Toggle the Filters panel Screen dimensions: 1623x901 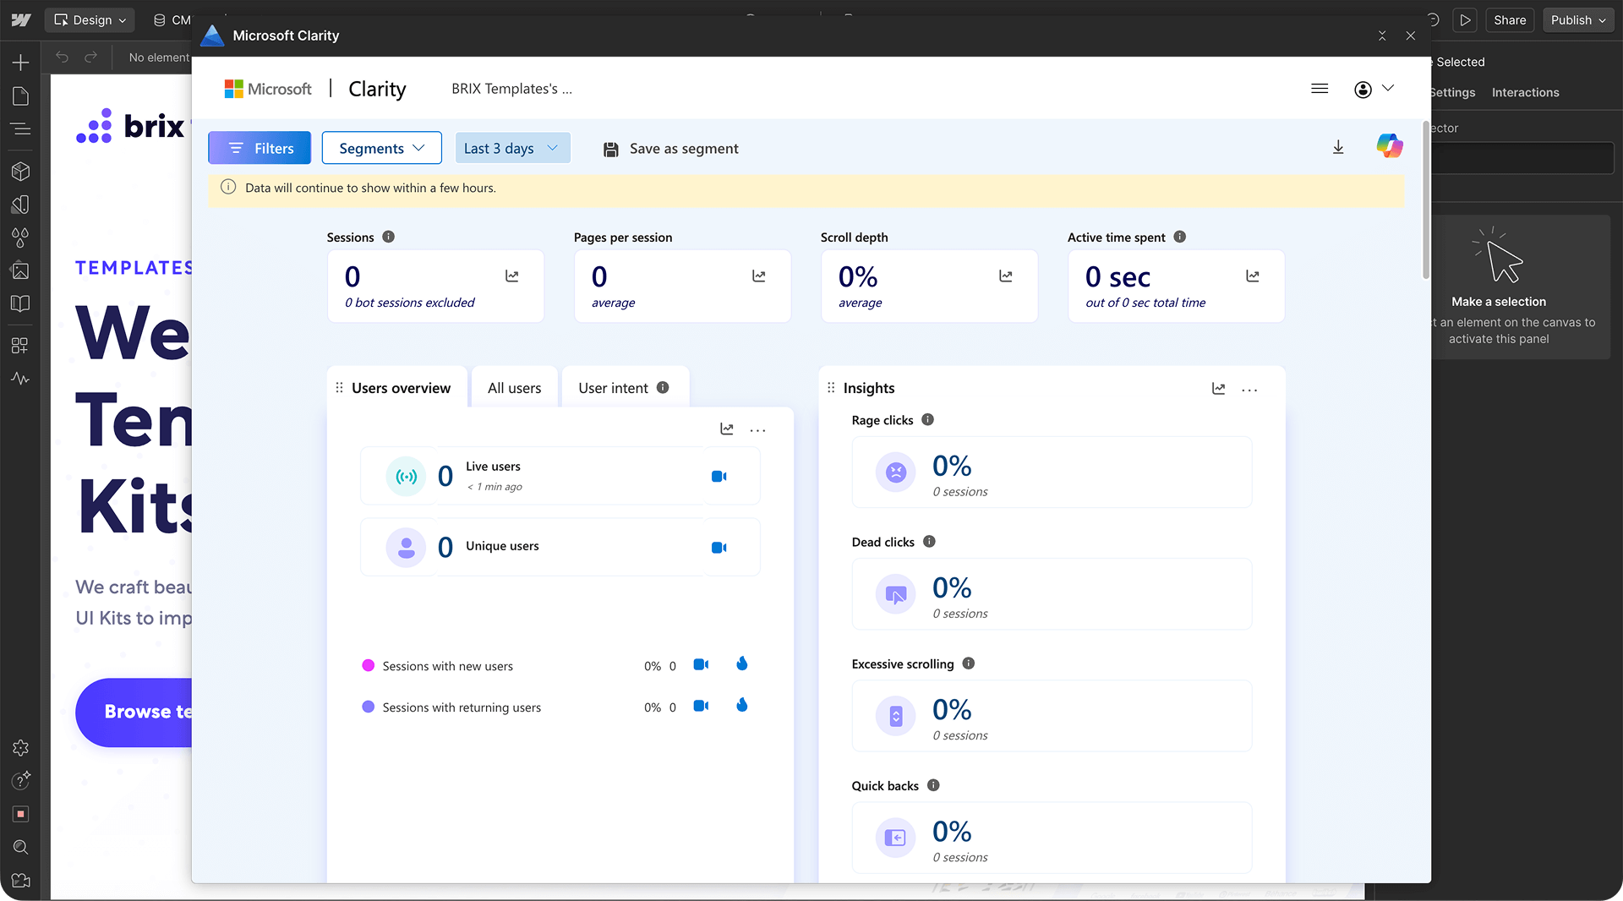tap(259, 147)
